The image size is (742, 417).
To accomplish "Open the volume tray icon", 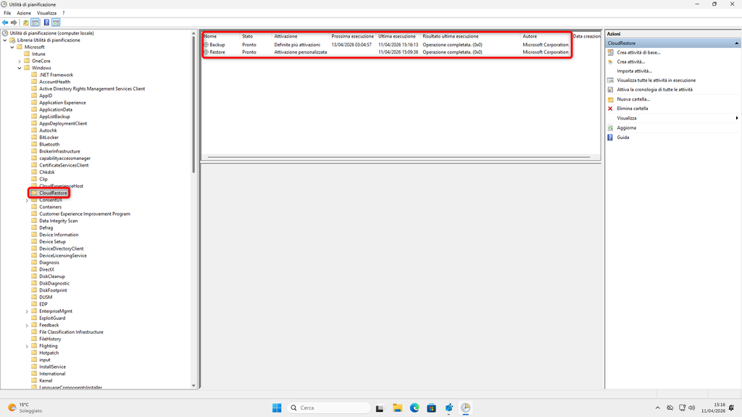I will pyautogui.click(x=692, y=408).
